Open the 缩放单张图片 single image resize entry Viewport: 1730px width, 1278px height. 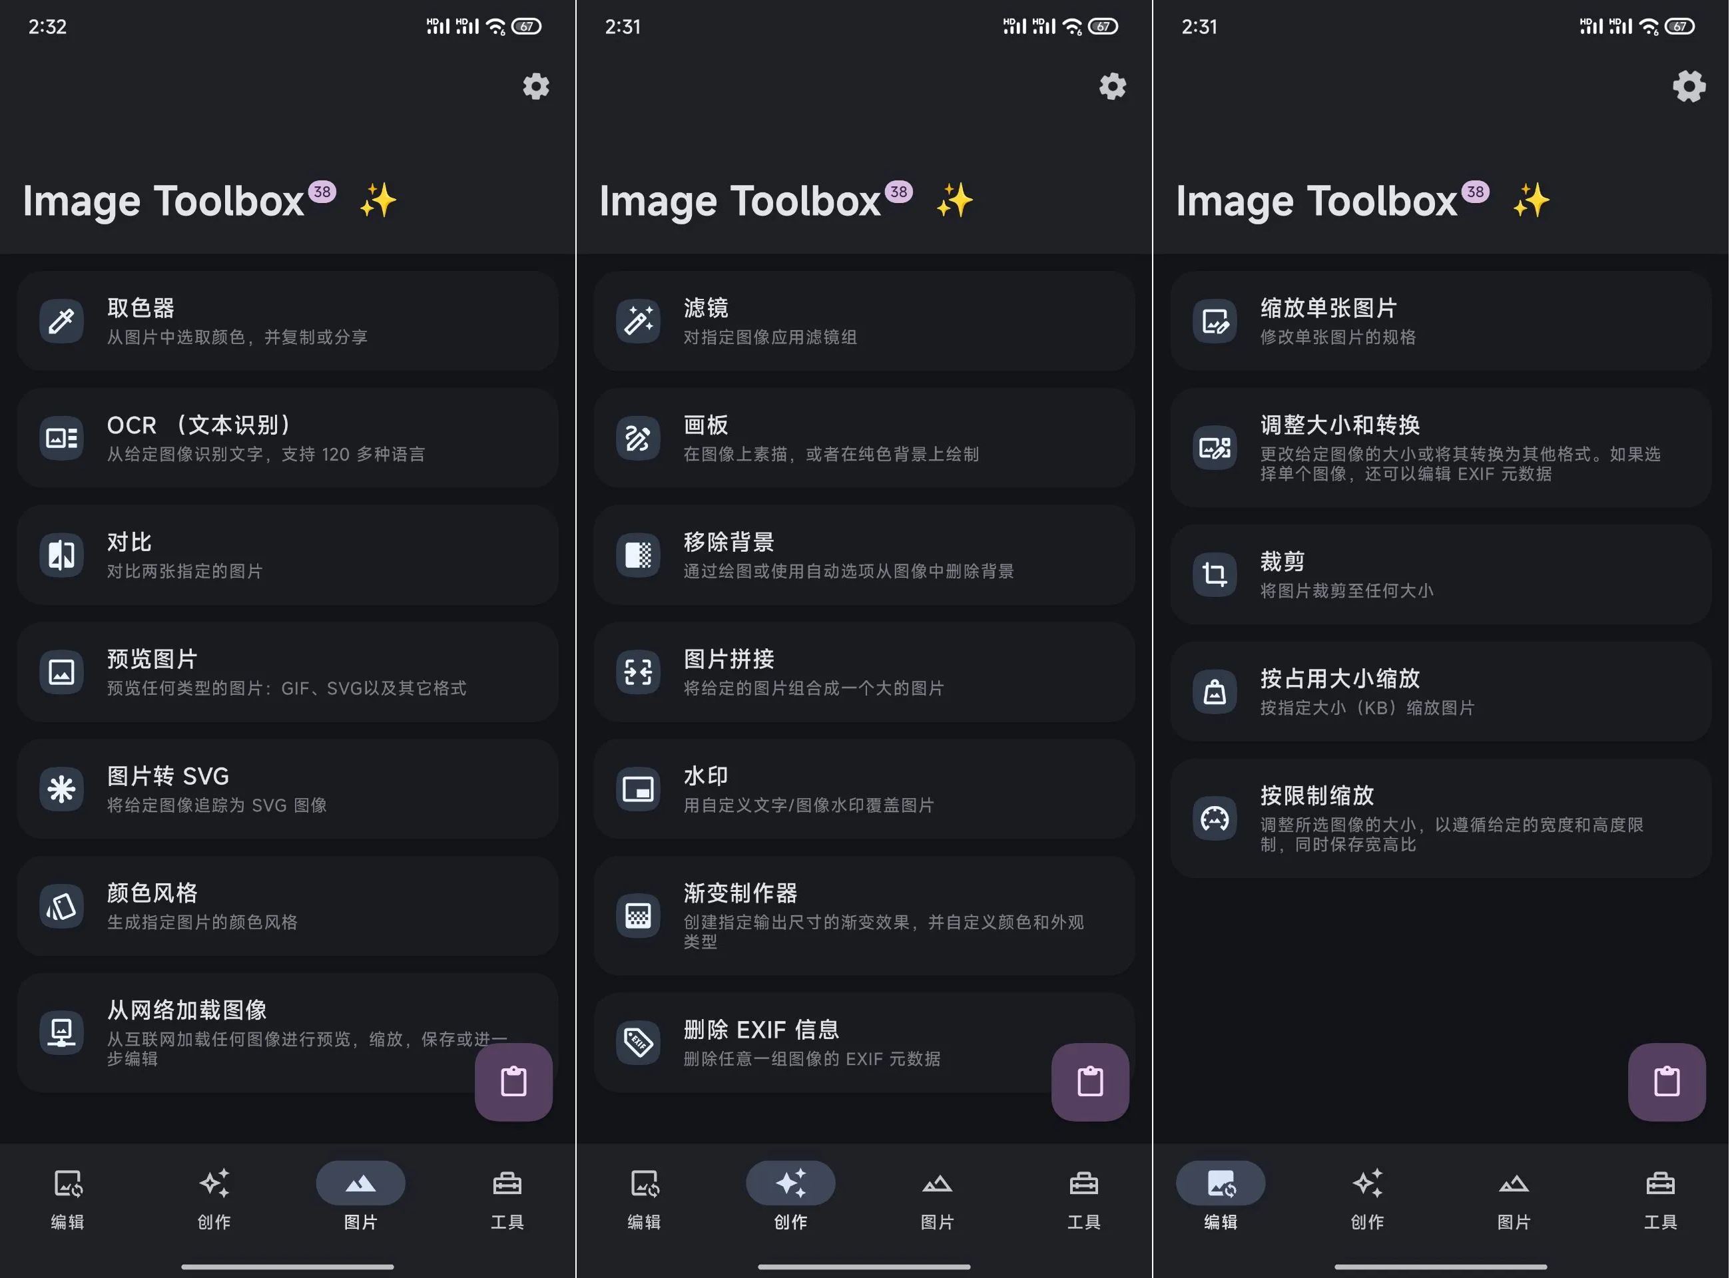[1439, 320]
